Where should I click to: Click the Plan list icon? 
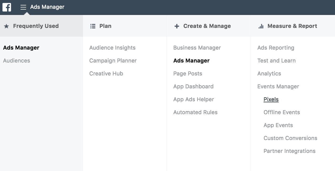(x=93, y=26)
